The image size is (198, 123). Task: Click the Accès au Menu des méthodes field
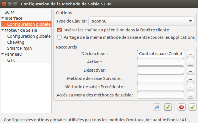pos(160,95)
